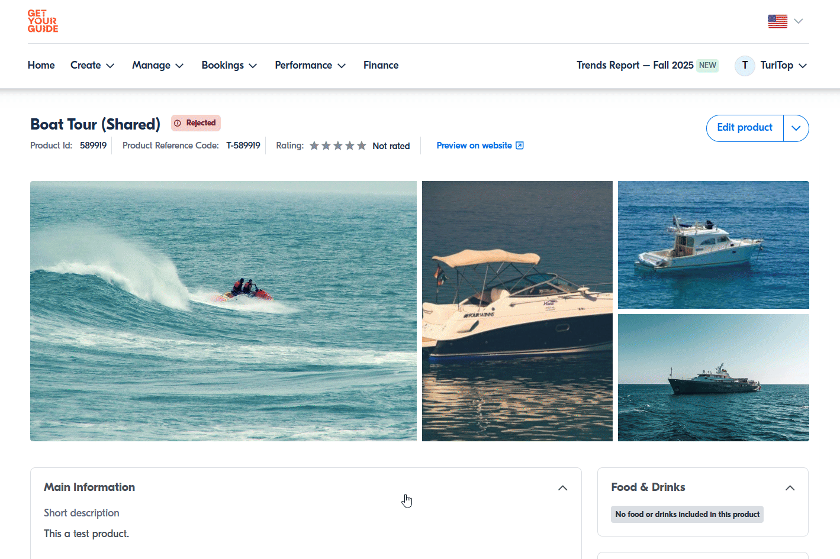This screenshot has width=840, height=559.
Task: Collapse the Food & Drinks panel
Action: tap(790, 488)
